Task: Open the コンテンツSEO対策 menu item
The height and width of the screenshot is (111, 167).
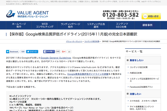Action: pos(122,25)
